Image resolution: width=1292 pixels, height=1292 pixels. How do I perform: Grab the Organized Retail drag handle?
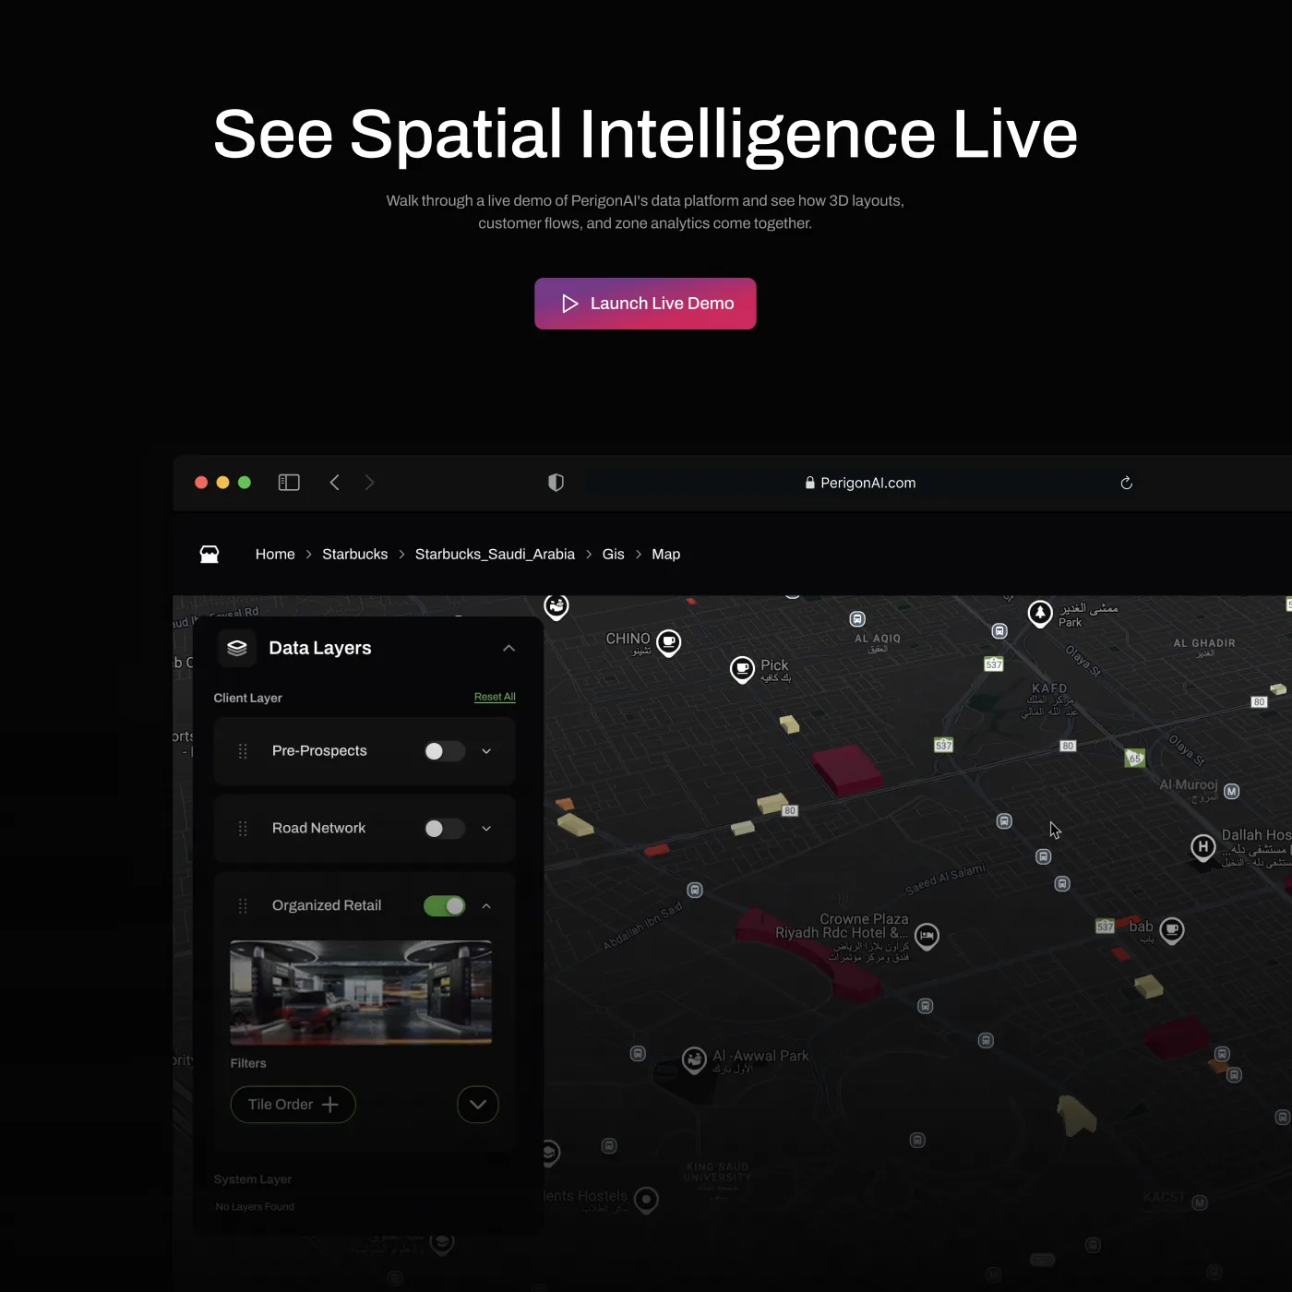243,906
